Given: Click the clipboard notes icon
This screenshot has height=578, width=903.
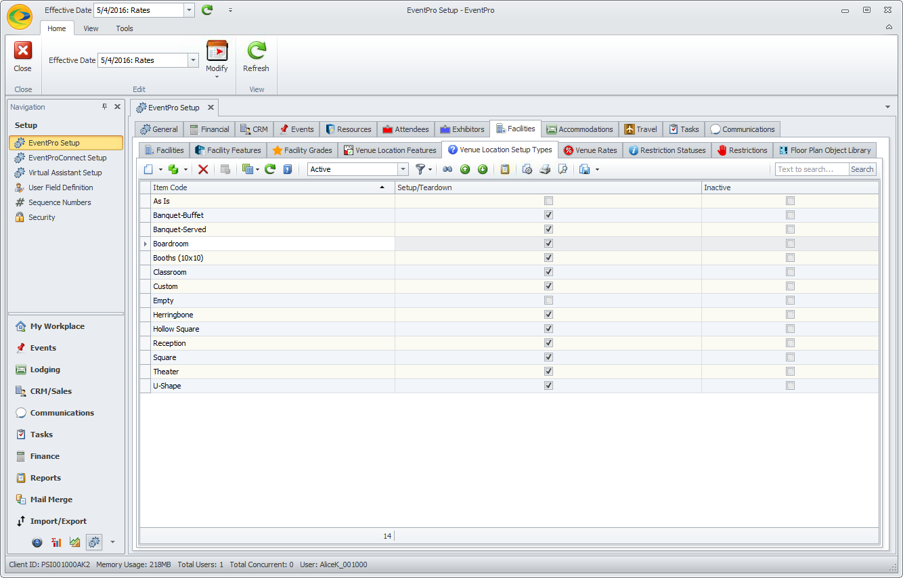Looking at the screenshot, I should tap(505, 169).
